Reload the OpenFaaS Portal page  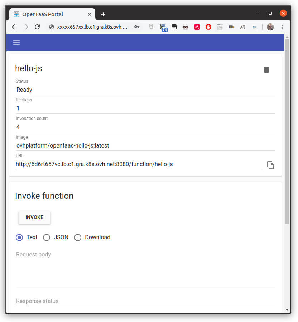(x=37, y=27)
